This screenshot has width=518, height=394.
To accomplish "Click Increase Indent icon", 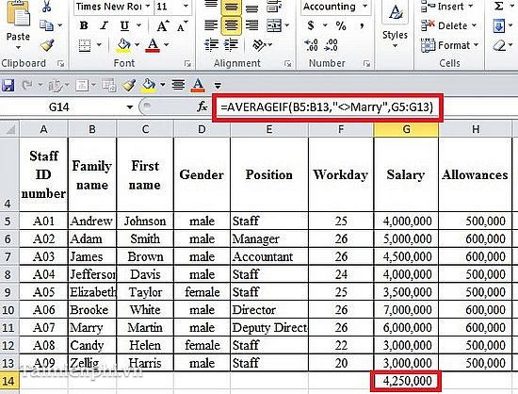I will tap(232, 45).
